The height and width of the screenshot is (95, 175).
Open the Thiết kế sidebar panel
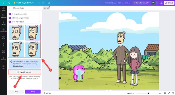pyautogui.click(x=3, y=9)
